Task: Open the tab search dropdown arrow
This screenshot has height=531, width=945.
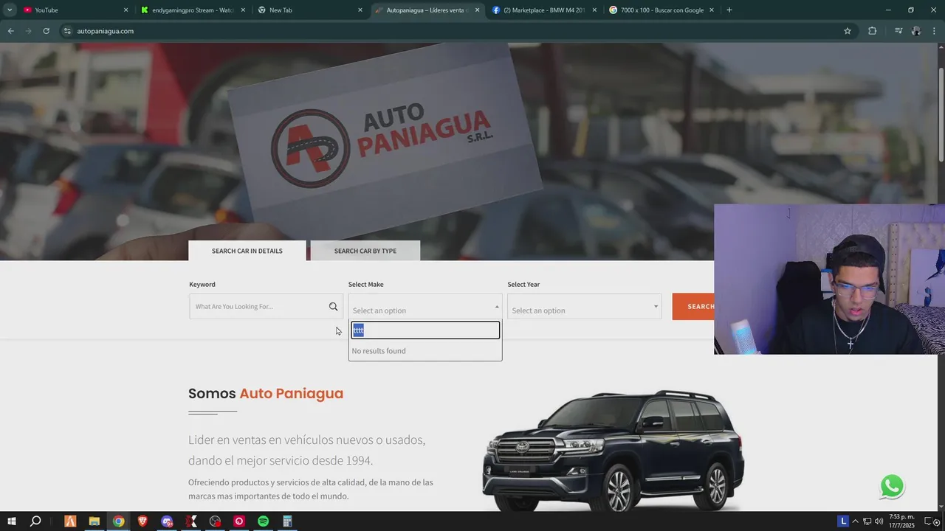Action: [10, 10]
